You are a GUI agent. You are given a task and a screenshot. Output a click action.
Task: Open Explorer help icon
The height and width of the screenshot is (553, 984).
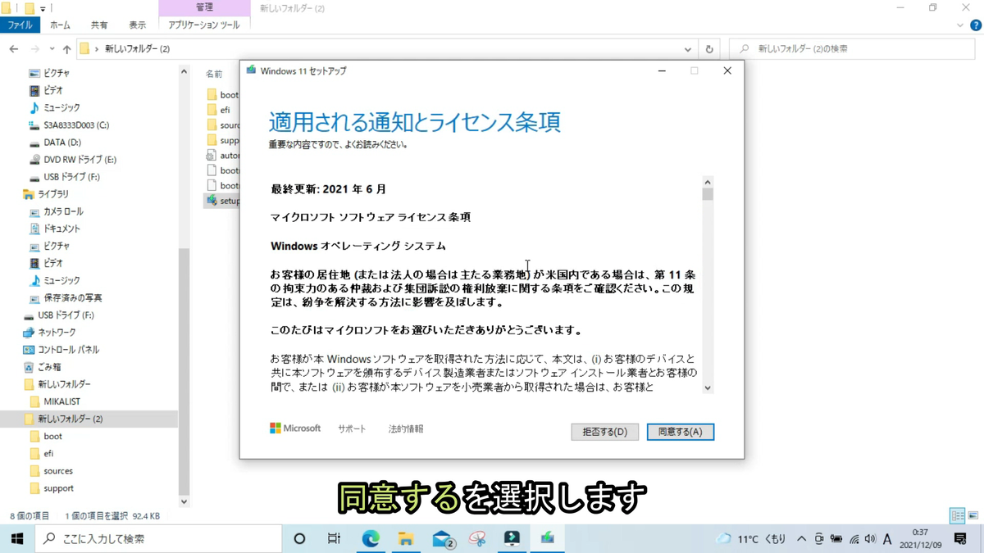click(976, 25)
